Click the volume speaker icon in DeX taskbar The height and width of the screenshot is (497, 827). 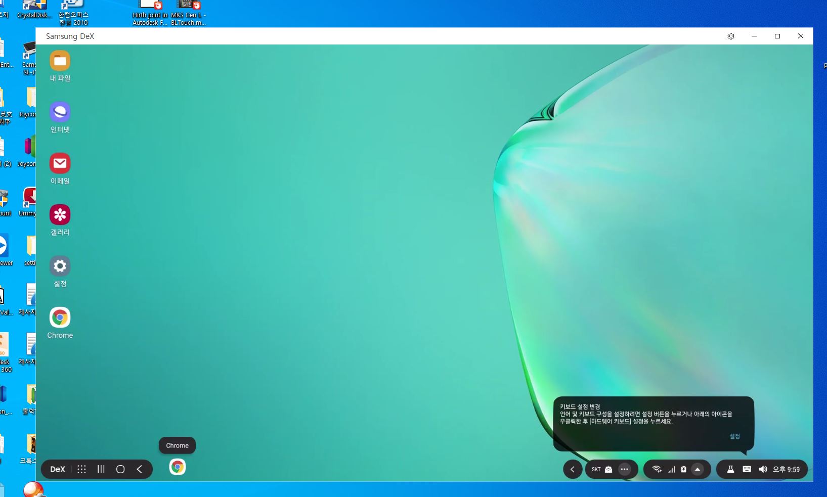click(763, 469)
